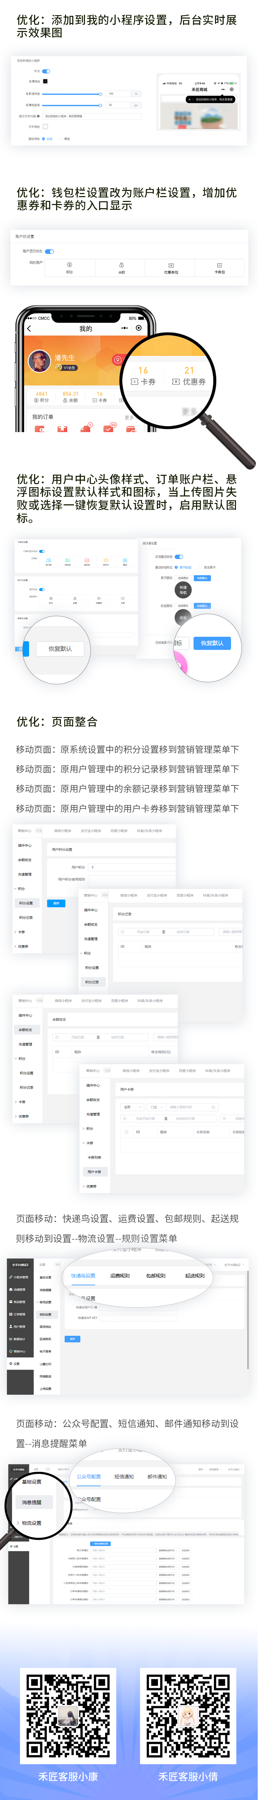Switch to the 邮件通知 tab
The image size is (258, 1800).
pos(157,1477)
